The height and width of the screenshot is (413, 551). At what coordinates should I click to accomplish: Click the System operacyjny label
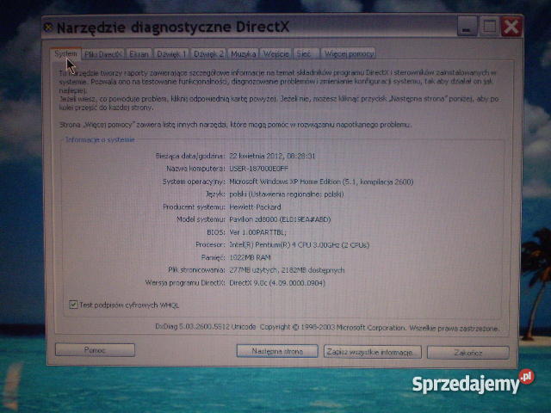[194, 182]
